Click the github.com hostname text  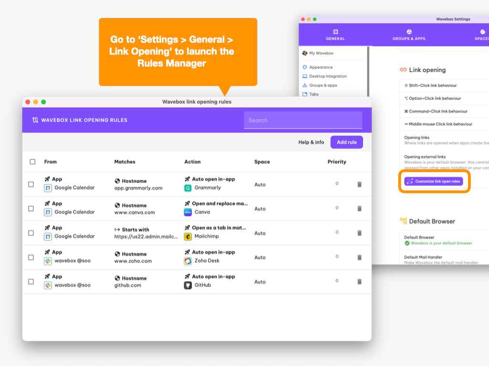(128, 285)
